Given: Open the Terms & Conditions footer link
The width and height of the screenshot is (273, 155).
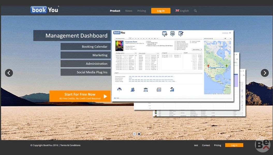Looking at the screenshot, I should pos(70,145).
